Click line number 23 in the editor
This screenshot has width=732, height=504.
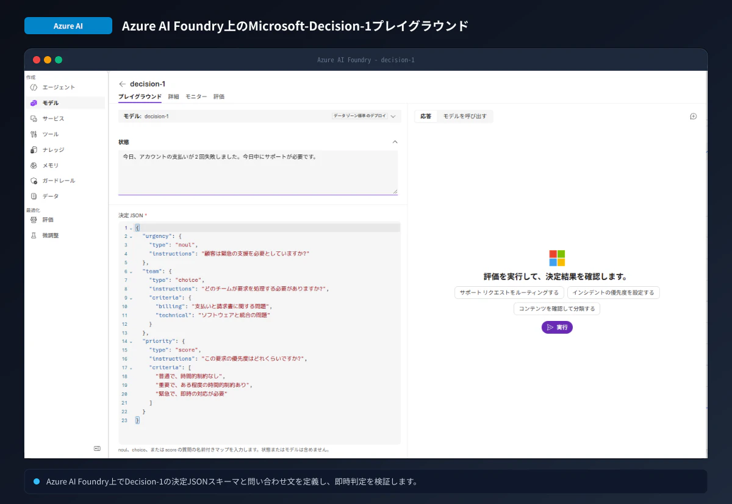[x=124, y=420]
